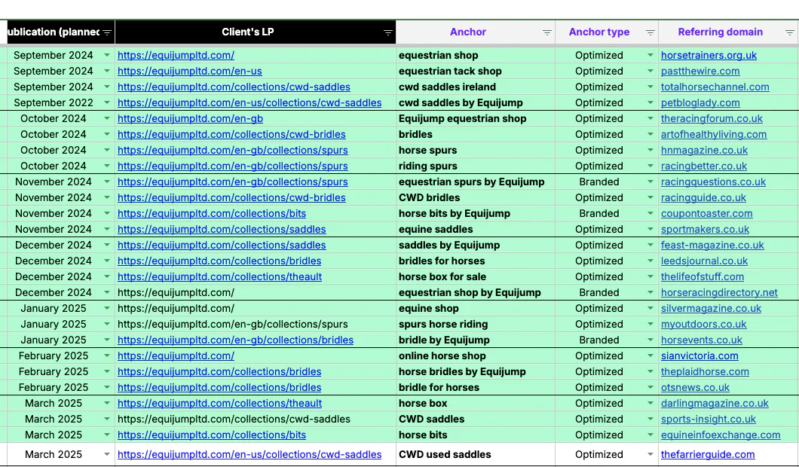799x467 pixels.
Task: Open date dropdown in theplaidhorse.com row
Action: (x=106, y=371)
